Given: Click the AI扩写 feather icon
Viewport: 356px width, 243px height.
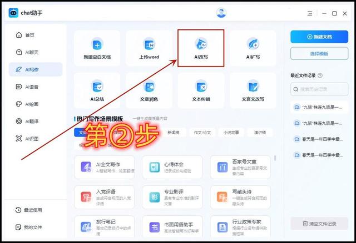Looking at the screenshot, I should (253, 44).
